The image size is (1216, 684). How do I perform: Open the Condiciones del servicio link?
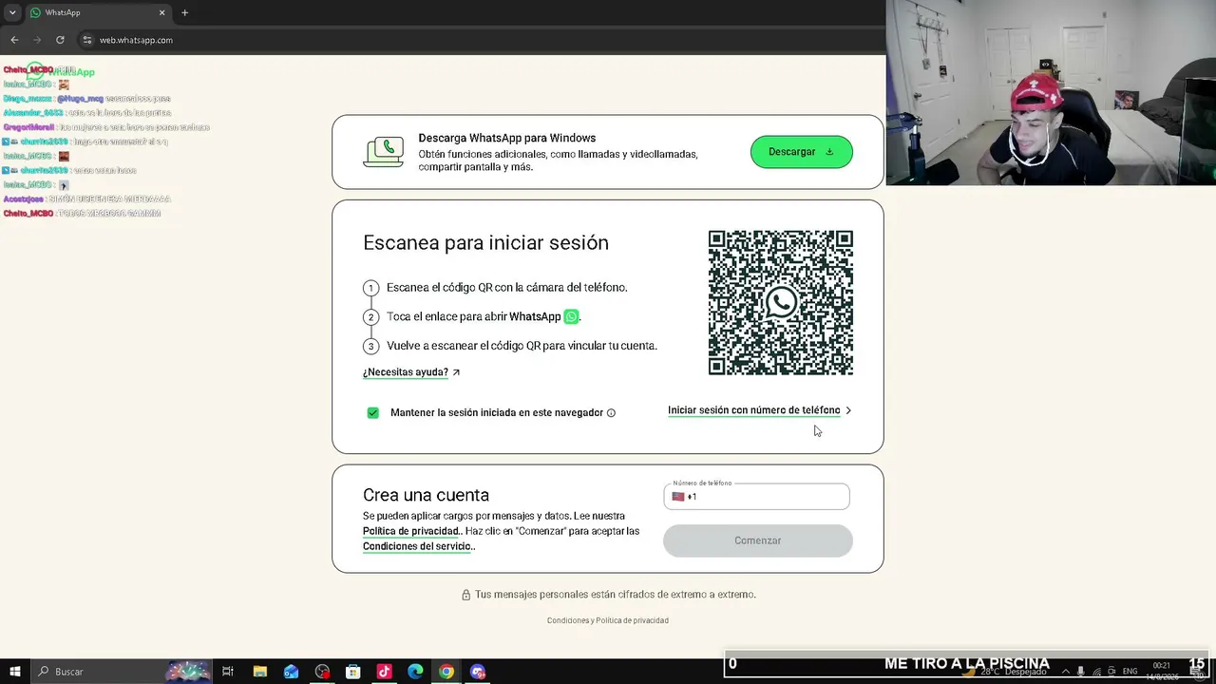point(417,546)
